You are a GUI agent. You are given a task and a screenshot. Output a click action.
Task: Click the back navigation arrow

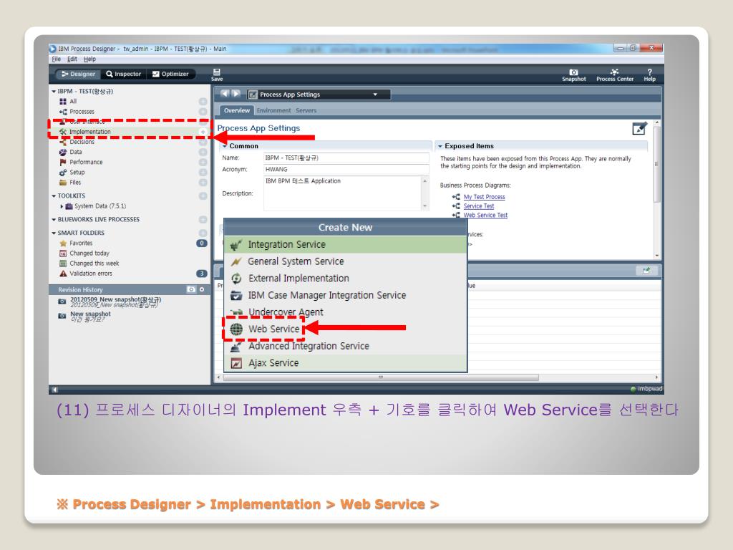coord(225,94)
